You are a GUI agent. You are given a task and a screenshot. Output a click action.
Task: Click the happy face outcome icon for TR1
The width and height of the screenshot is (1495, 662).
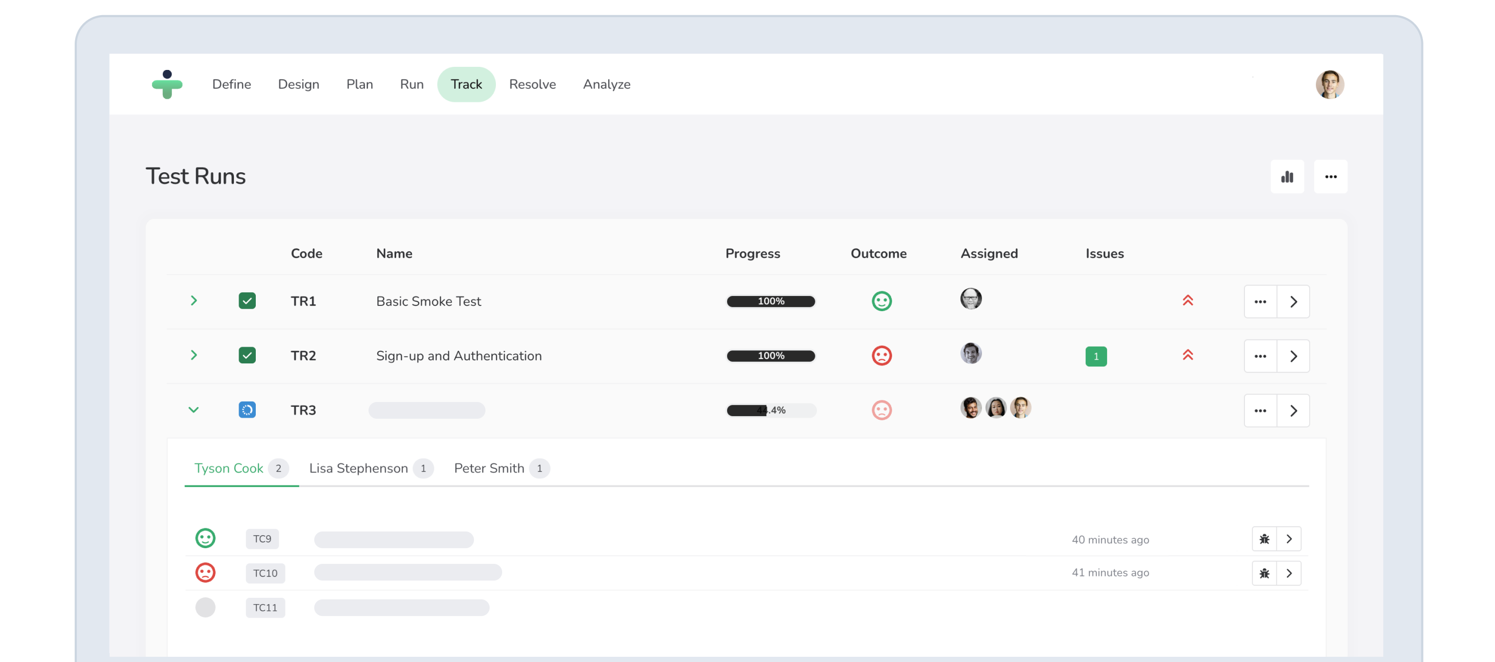882,301
